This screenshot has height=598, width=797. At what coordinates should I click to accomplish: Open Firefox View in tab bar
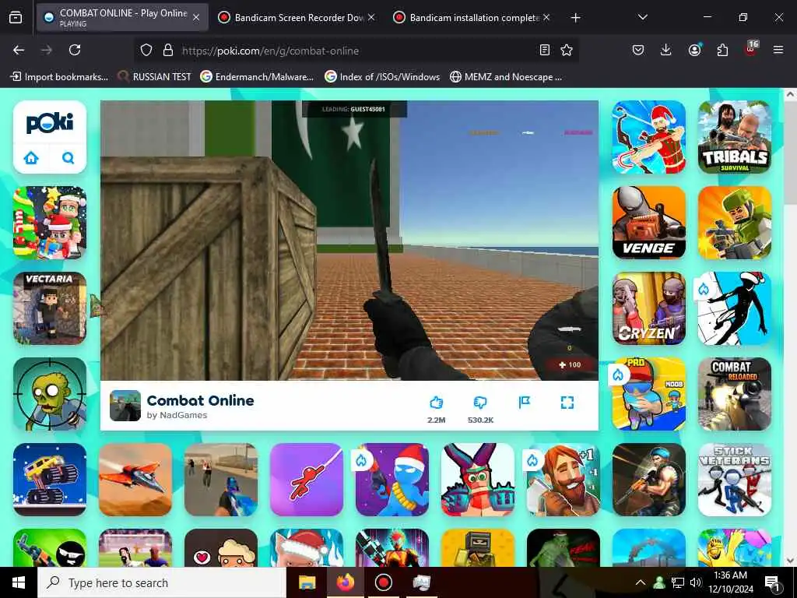click(16, 17)
